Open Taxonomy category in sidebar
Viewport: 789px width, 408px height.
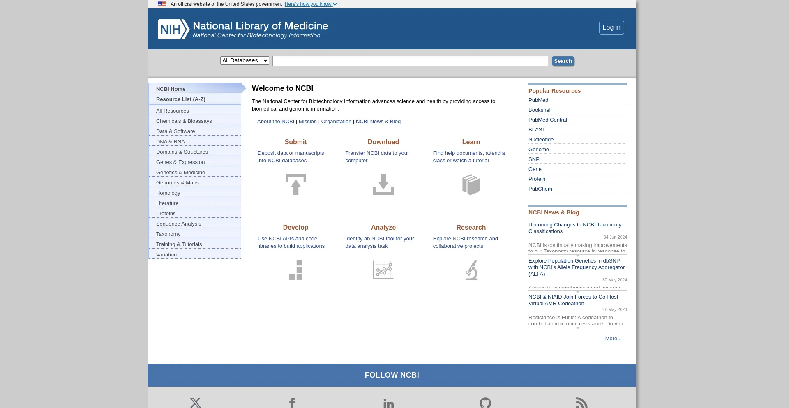coord(196,234)
